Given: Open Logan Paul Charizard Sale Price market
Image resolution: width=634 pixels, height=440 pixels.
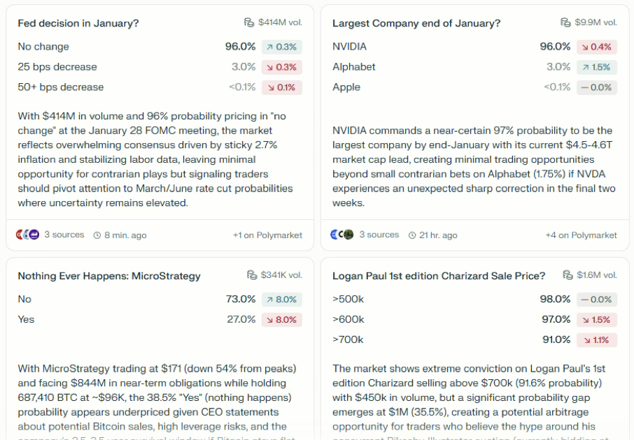Looking at the screenshot, I should click(x=439, y=276).
